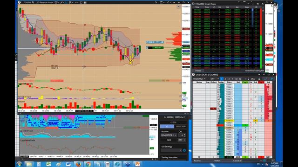This screenshot has width=298, height=167.
Task: Open the crosshair cursor dropdown in chart toolbar
Action: (76, 2)
